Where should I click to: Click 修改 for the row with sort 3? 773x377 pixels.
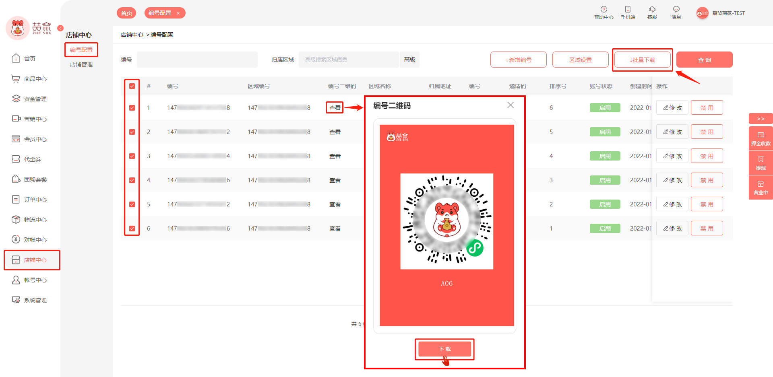[672, 180]
